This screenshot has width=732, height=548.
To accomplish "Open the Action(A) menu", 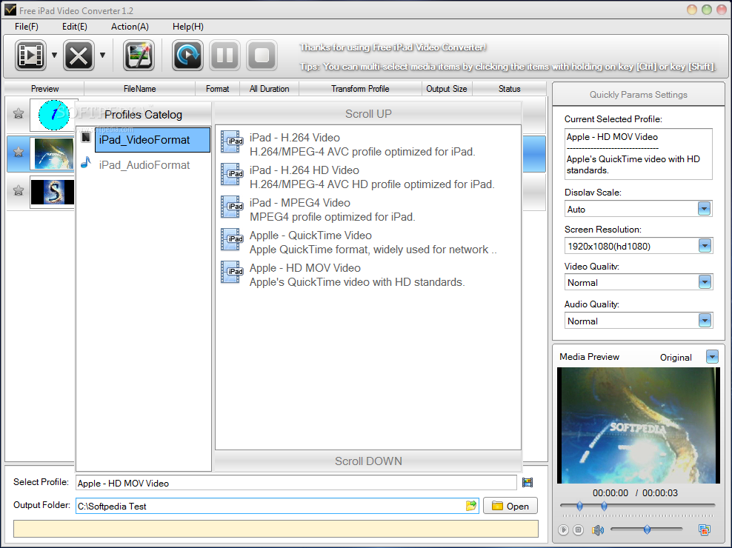I will click(x=130, y=27).
